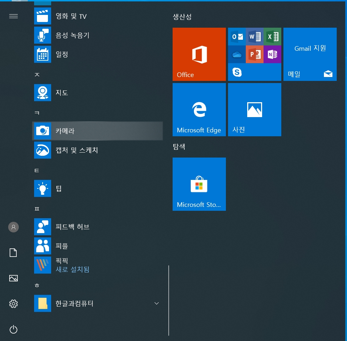Click the app list scrollbar thumb

click(169, 301)
